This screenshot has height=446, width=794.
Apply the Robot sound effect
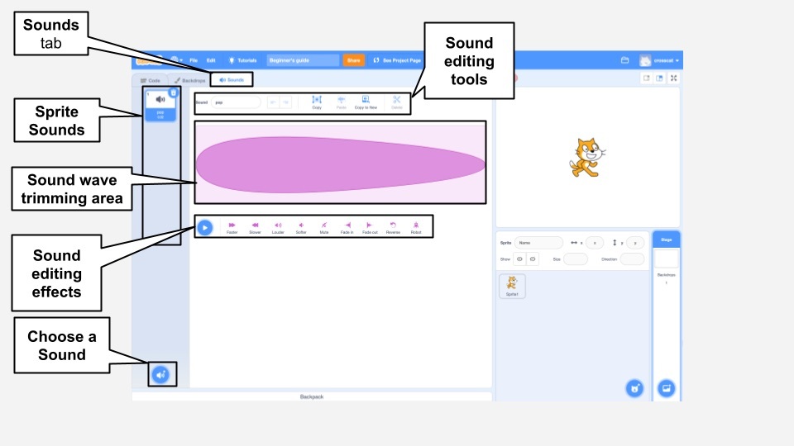416,228
